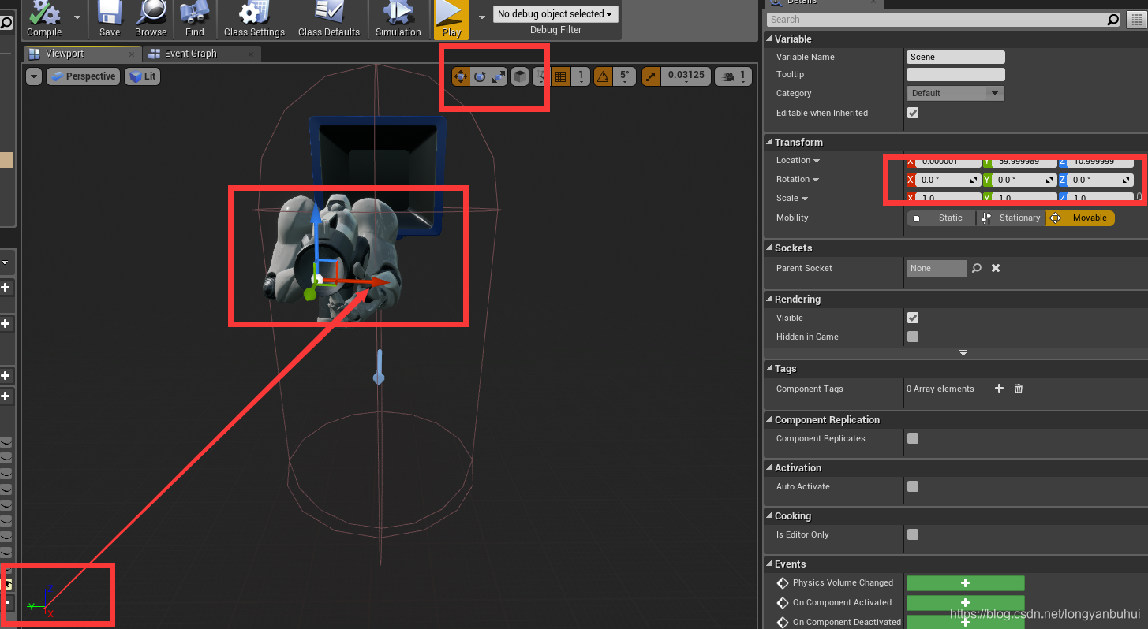Toggle world/local coordinate space cube icon
Image resolution: width=1148 pixels, height=629 pixels.
pyautogui.click(x=520, y=76)
